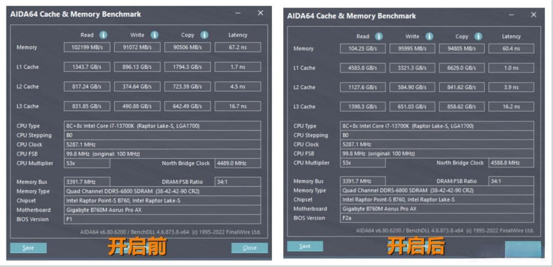Click CPU Multiplier 53x in right window

click(x=363, y=163)
